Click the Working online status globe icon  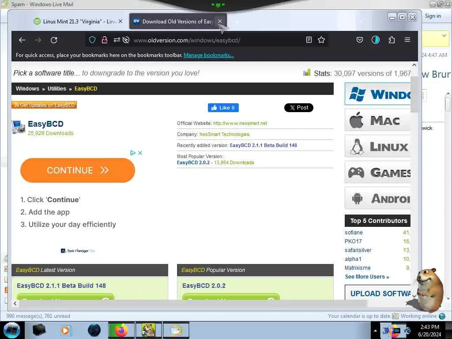(x=442, y=316)
